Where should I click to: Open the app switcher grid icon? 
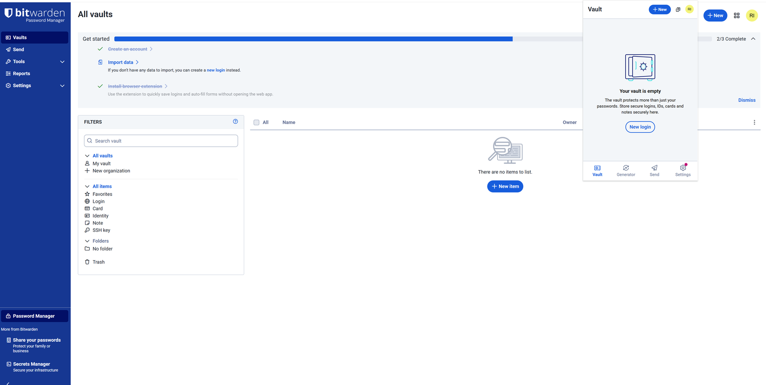tap(736, 15)
